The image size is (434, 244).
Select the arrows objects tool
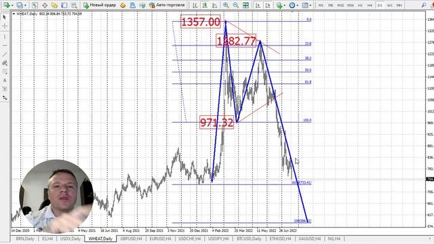point(5,98)
